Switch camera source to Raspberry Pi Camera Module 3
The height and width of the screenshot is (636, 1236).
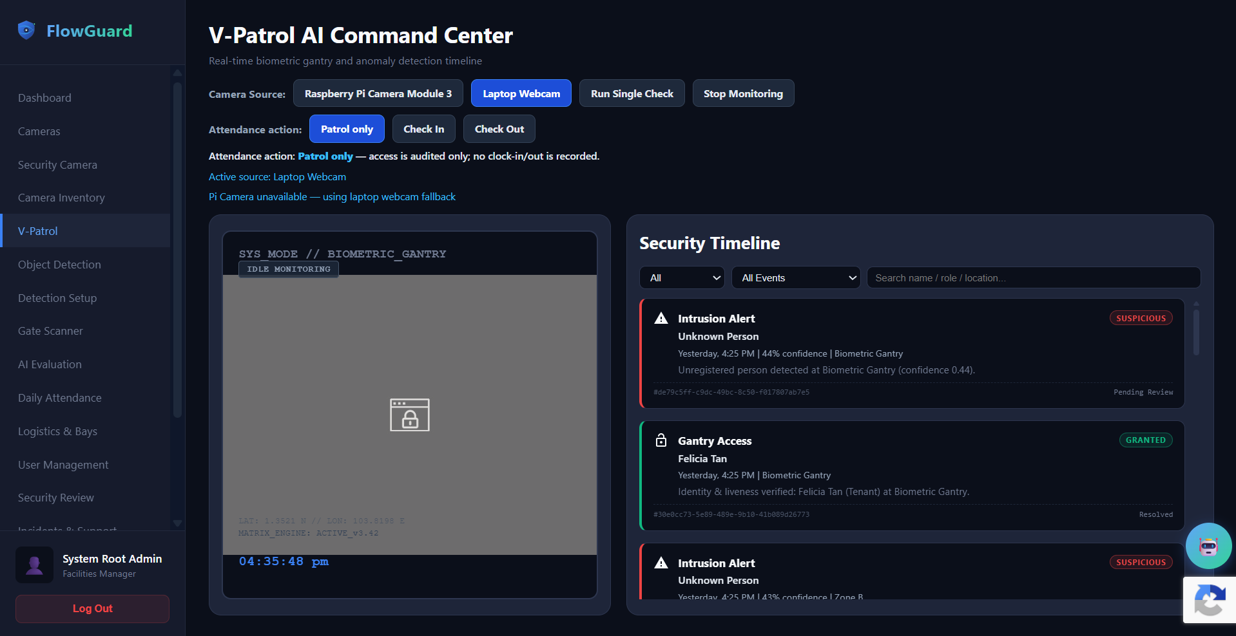tap(378, 93)
